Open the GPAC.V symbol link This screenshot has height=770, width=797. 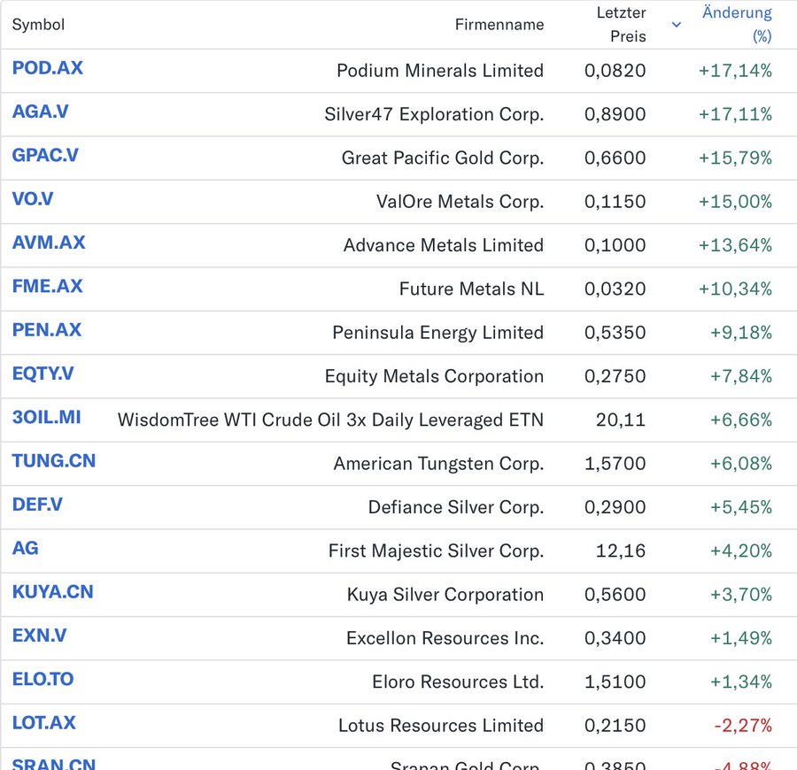[45, 156]
